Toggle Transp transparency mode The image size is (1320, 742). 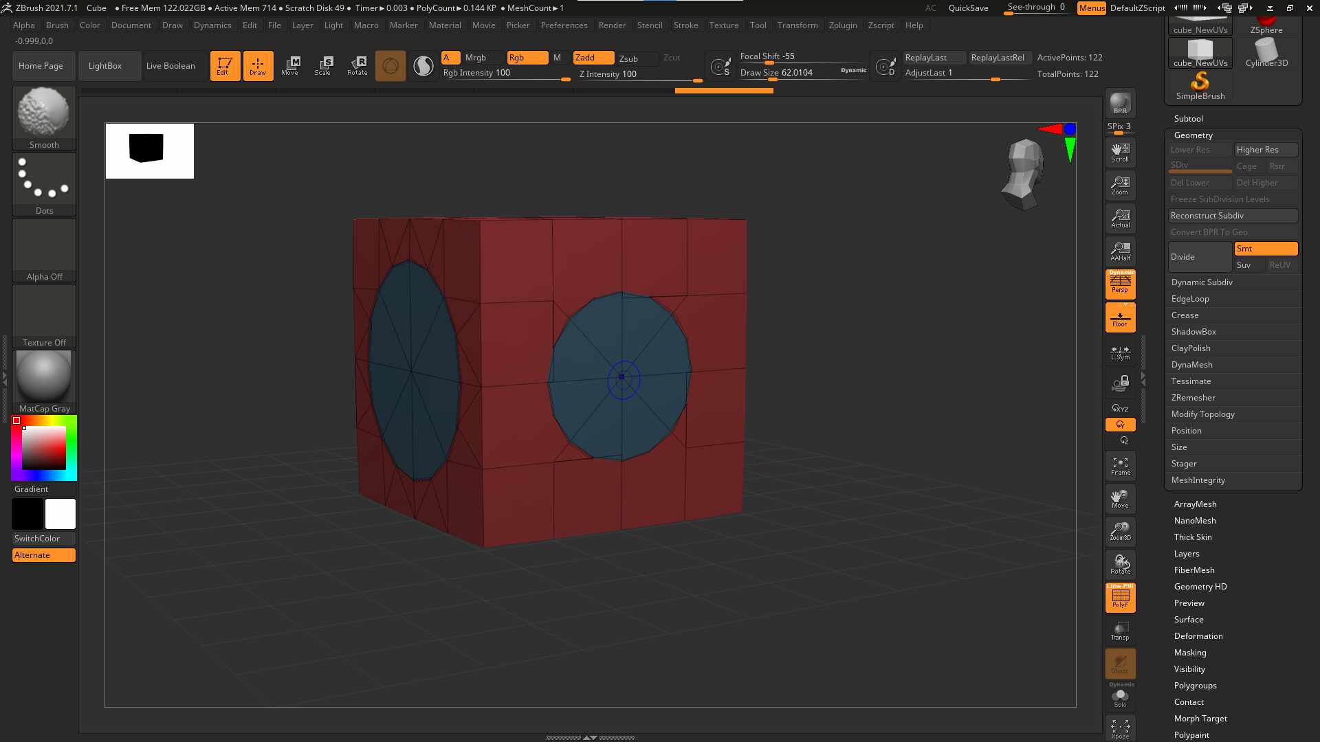click(1120, 631)
